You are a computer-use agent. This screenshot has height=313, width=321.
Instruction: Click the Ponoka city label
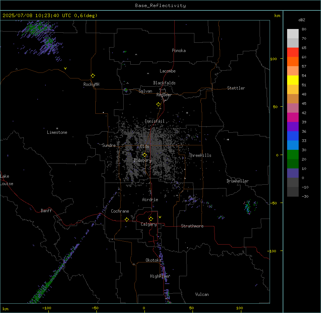(179, 51)
